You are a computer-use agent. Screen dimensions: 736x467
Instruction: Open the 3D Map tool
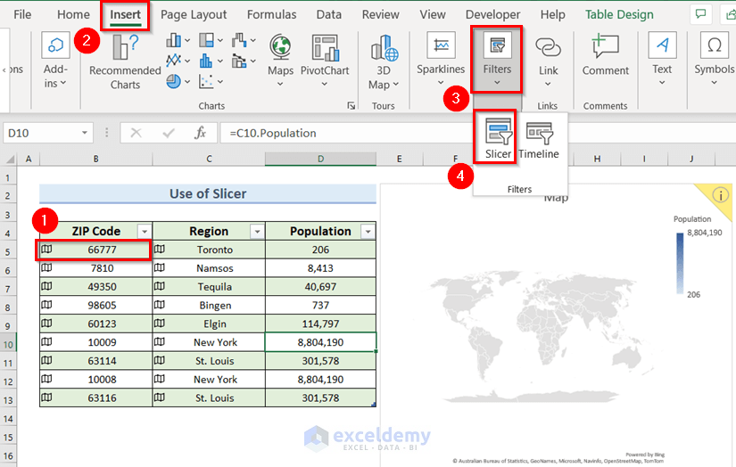pyautogui.click(x=384, y=61)
